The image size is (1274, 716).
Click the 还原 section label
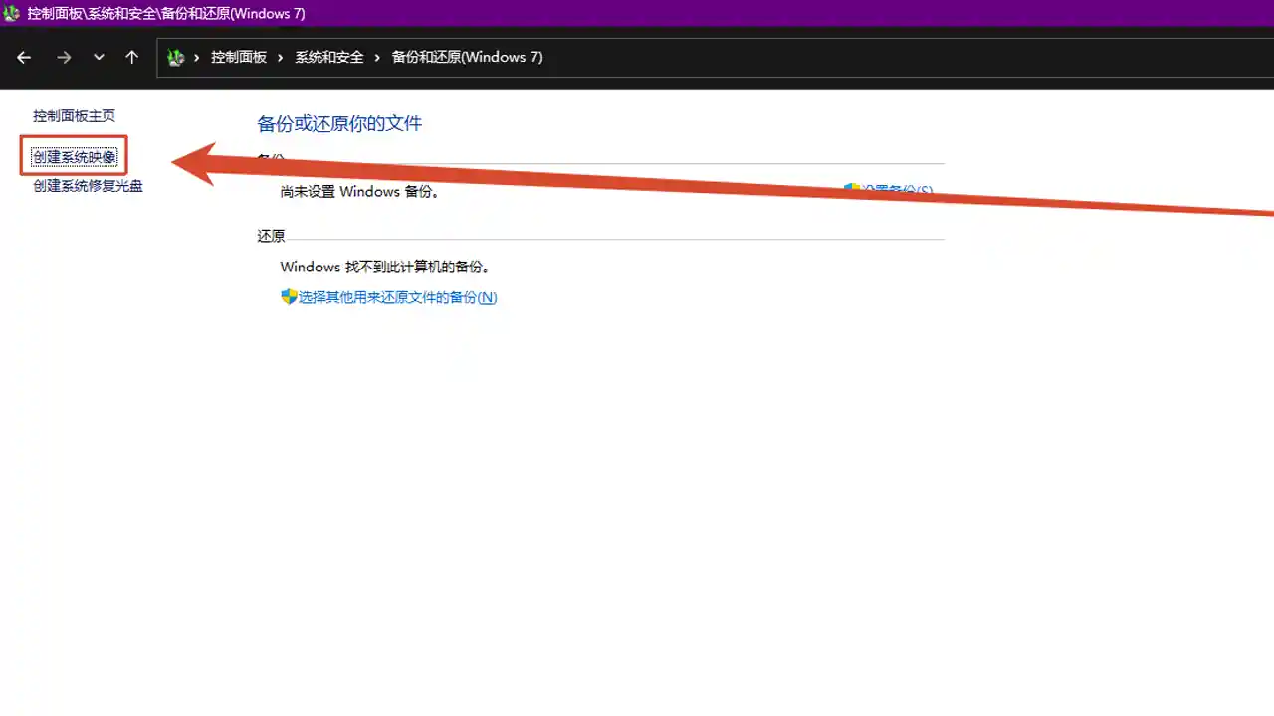coord(271,237)
